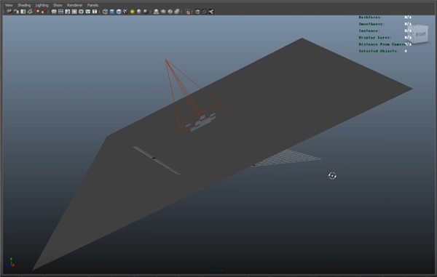Click the film gate icon

[x=60, y=12]
